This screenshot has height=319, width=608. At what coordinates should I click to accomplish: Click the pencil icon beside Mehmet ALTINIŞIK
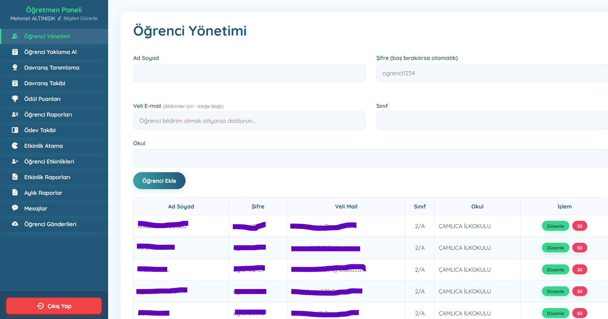(x=59, y=18)
